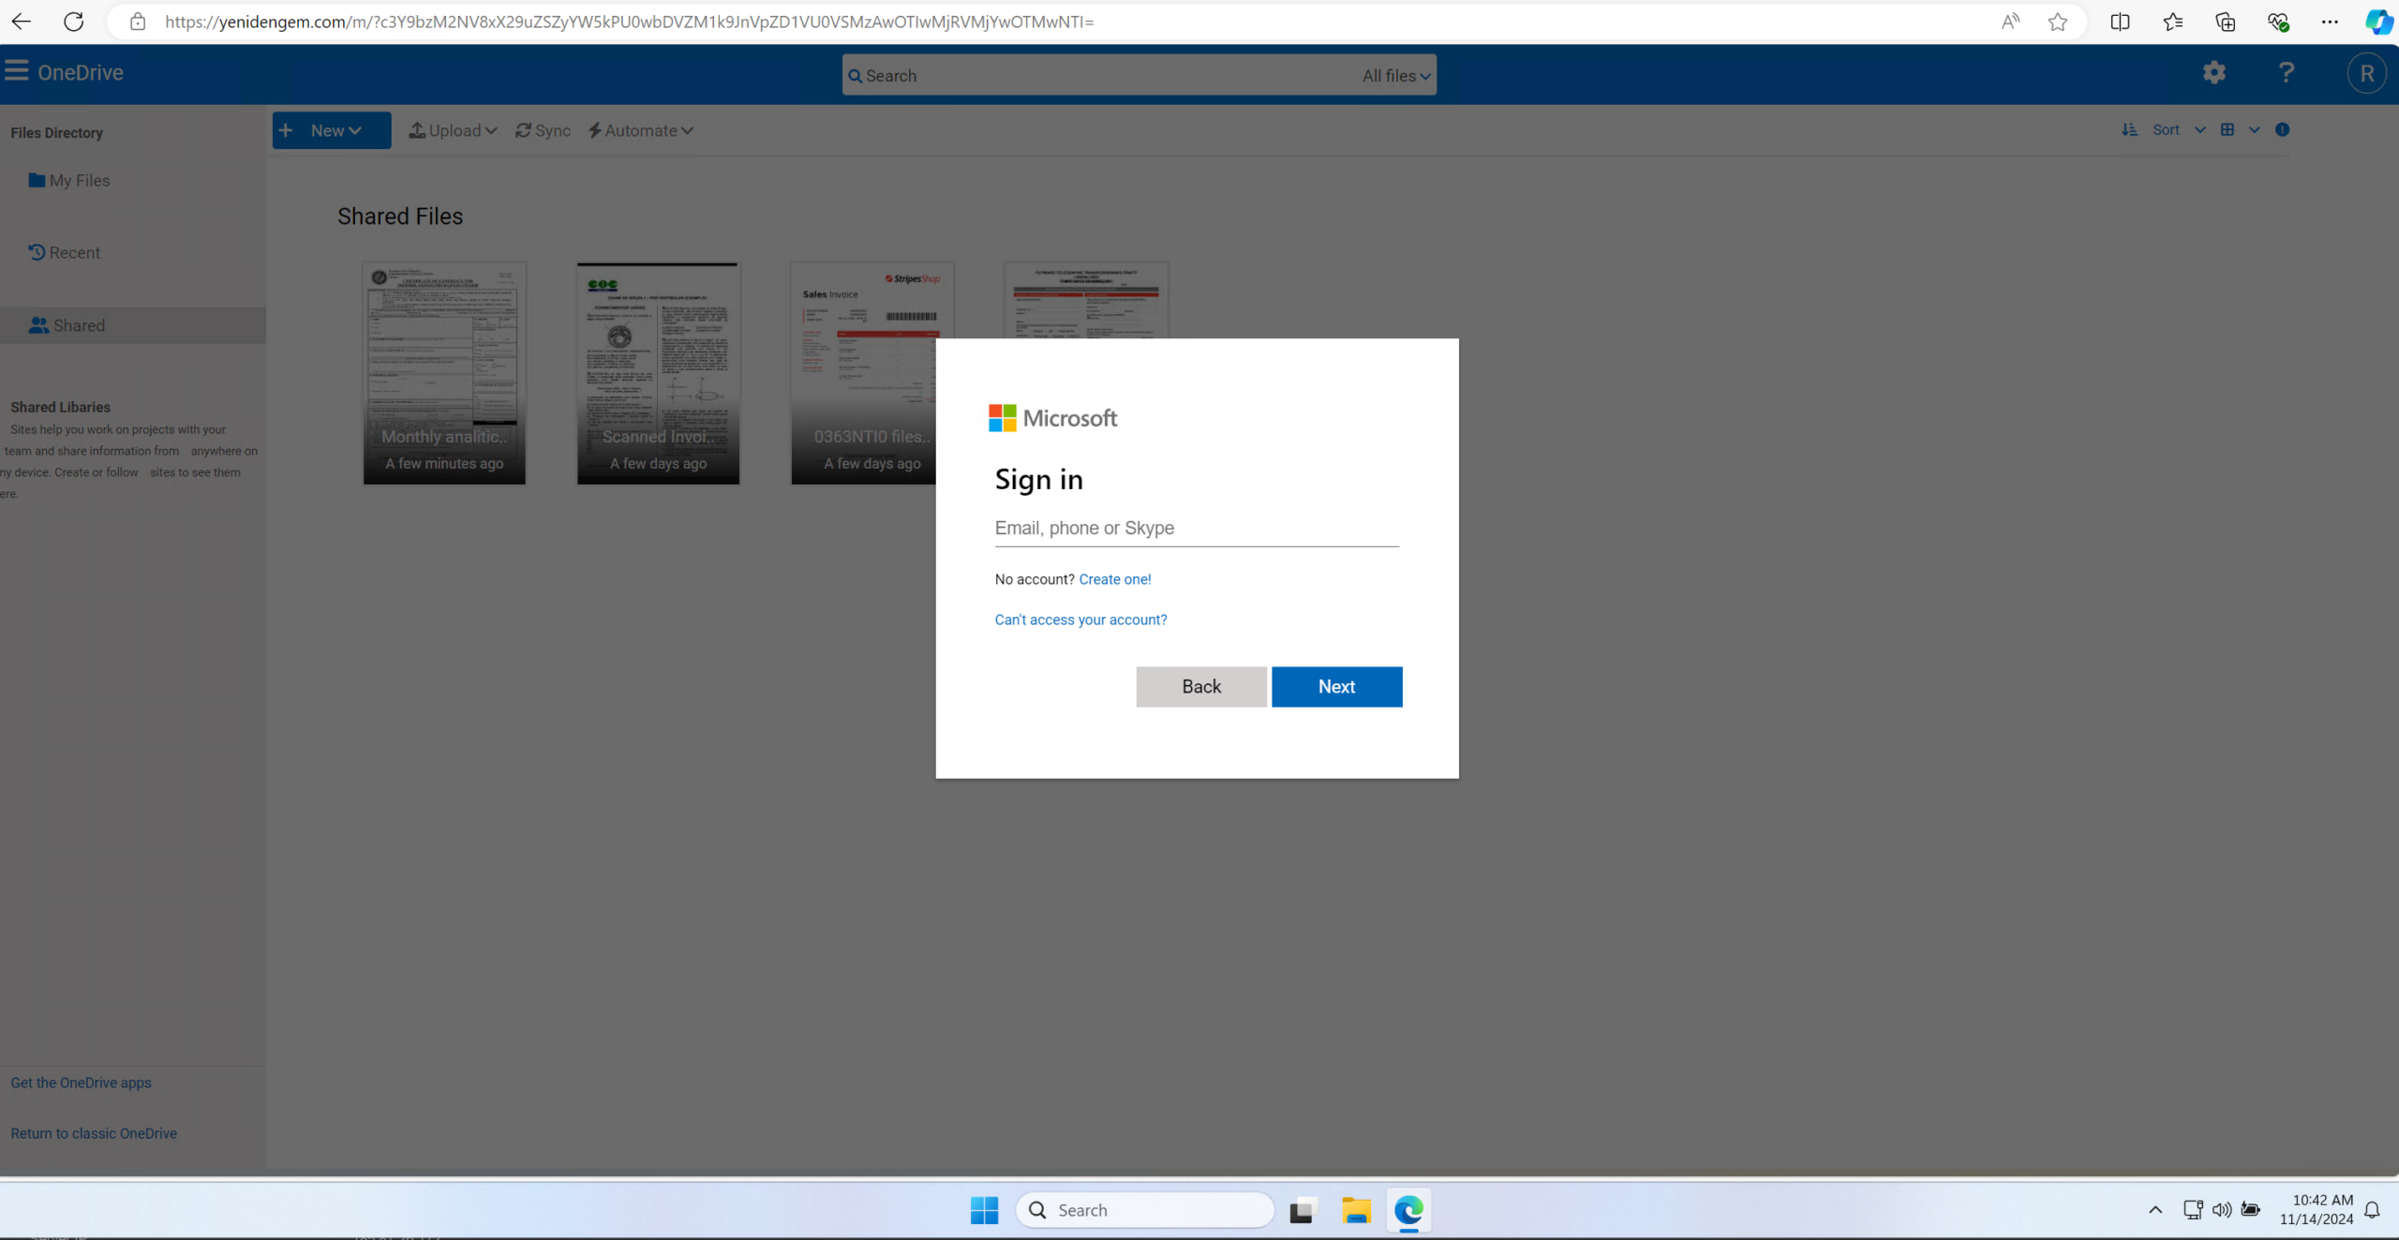The width and height of the screenshot is (2399, 1240).
Task: Open the settings gear in OneDrive header
Action: click(x=2213, y=73)
